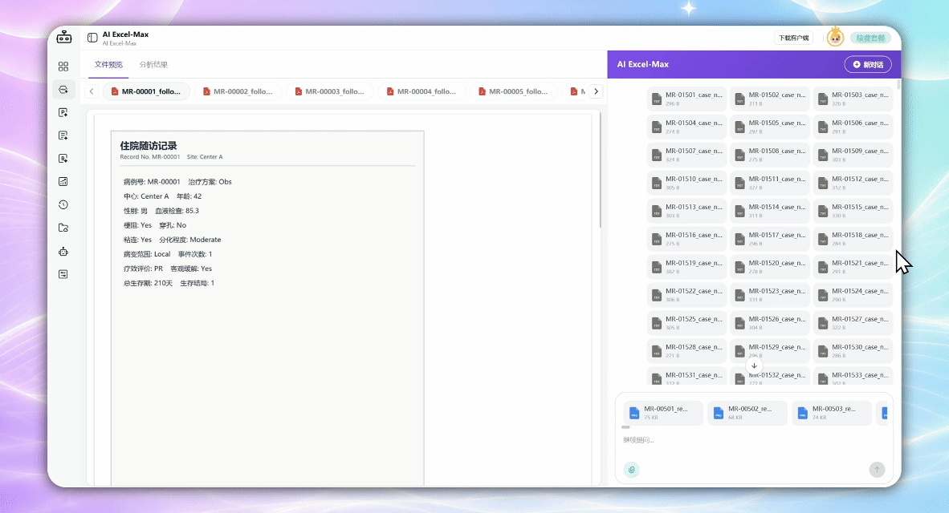The image size is (949, 513).
Task: Open file chip MR-01505_case_n...
Action: 769,127
